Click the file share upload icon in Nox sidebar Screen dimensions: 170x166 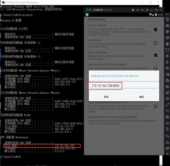click(167, 80)
